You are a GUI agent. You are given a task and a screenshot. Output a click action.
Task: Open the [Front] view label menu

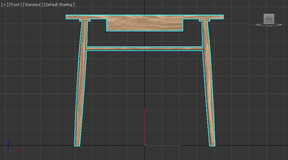[15, 5]
